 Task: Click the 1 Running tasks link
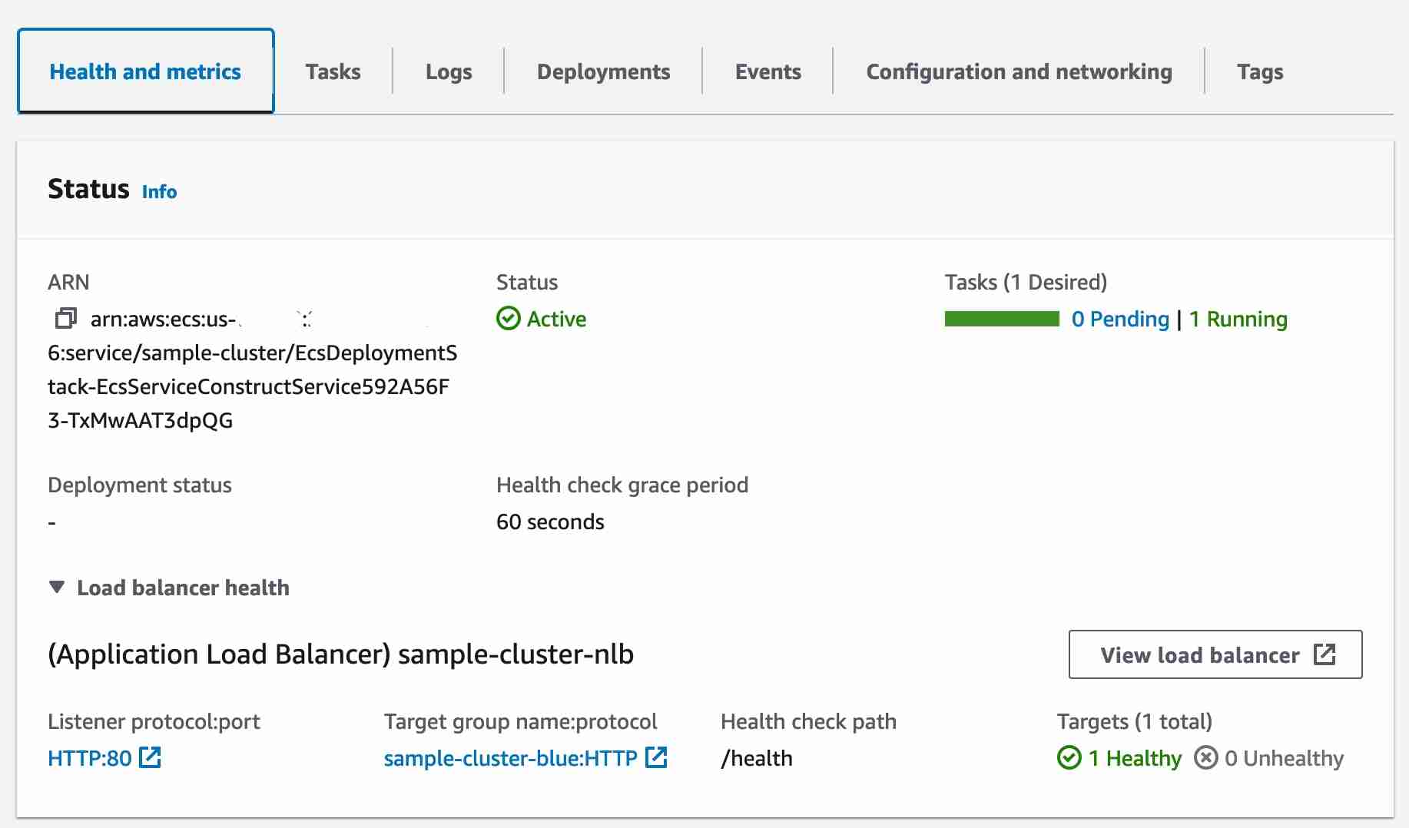point(1238,319)
